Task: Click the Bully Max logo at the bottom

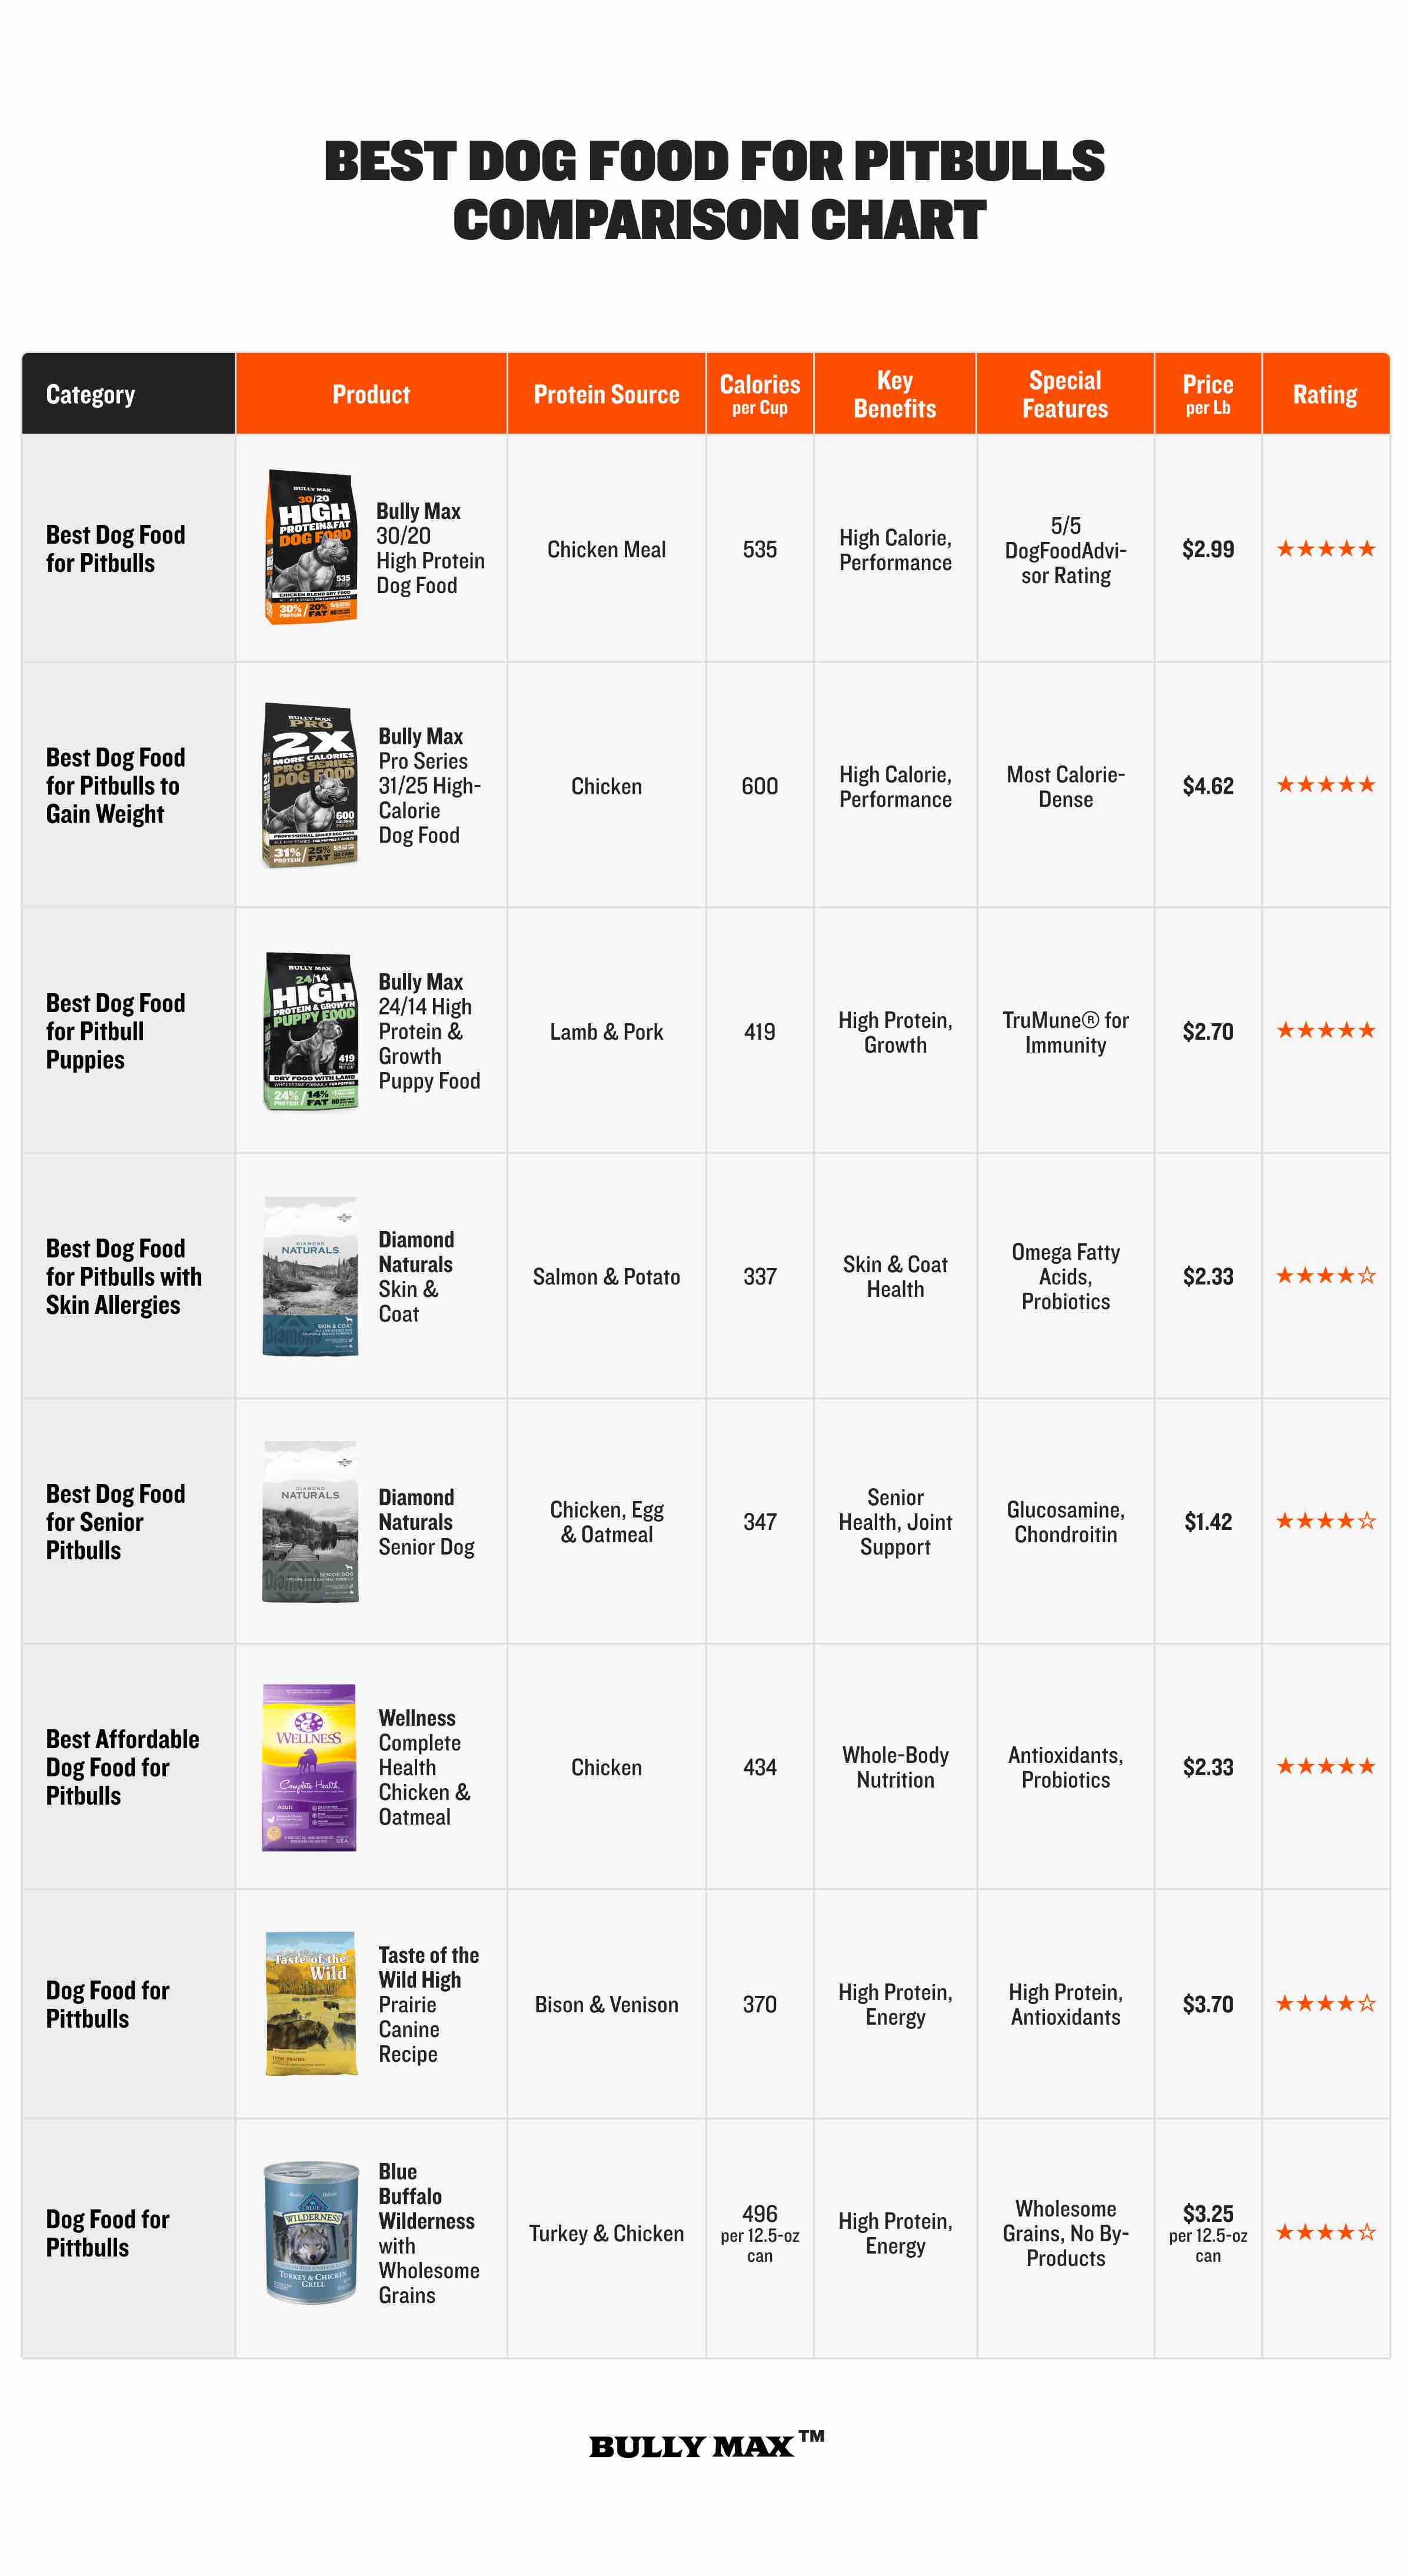Action: click(x=706, y=2444)
